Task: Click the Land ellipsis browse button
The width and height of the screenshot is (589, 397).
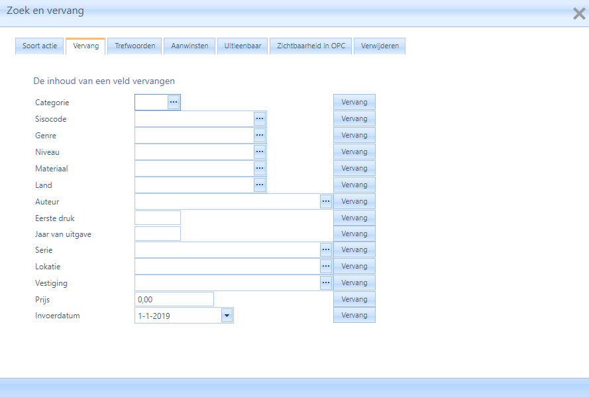Action: (x=260, y=185)
